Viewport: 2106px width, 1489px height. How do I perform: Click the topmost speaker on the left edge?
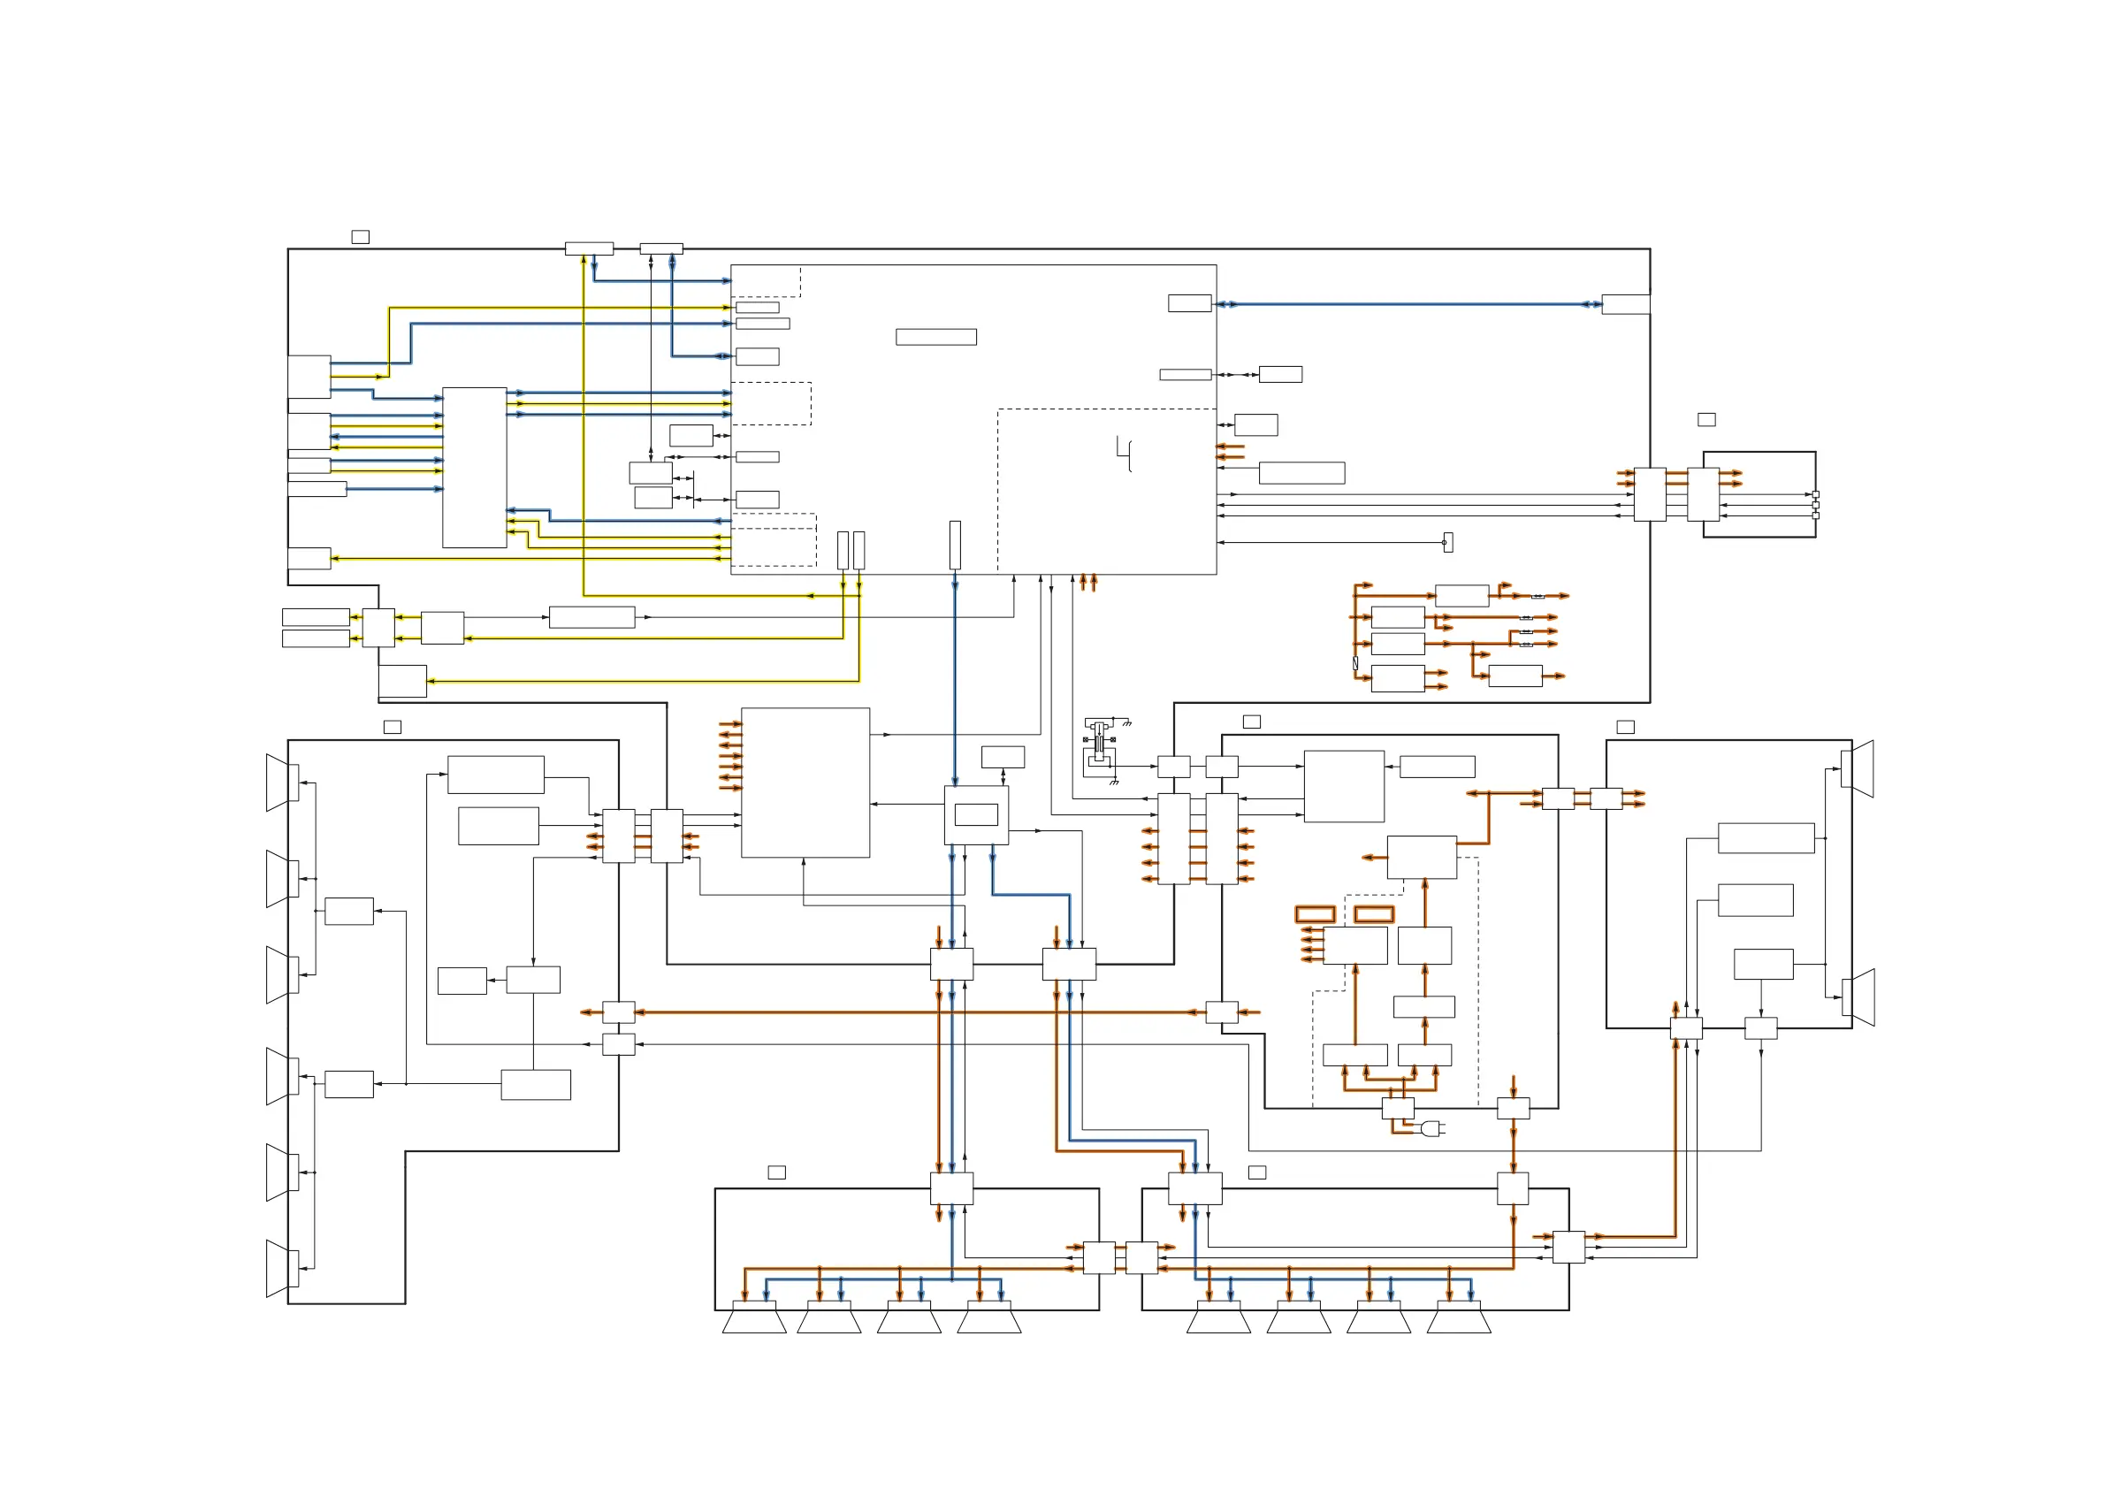(x=279, y=783)
